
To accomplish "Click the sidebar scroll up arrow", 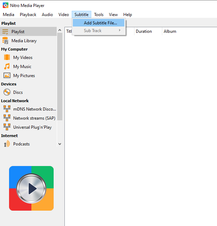I will 60,30.
